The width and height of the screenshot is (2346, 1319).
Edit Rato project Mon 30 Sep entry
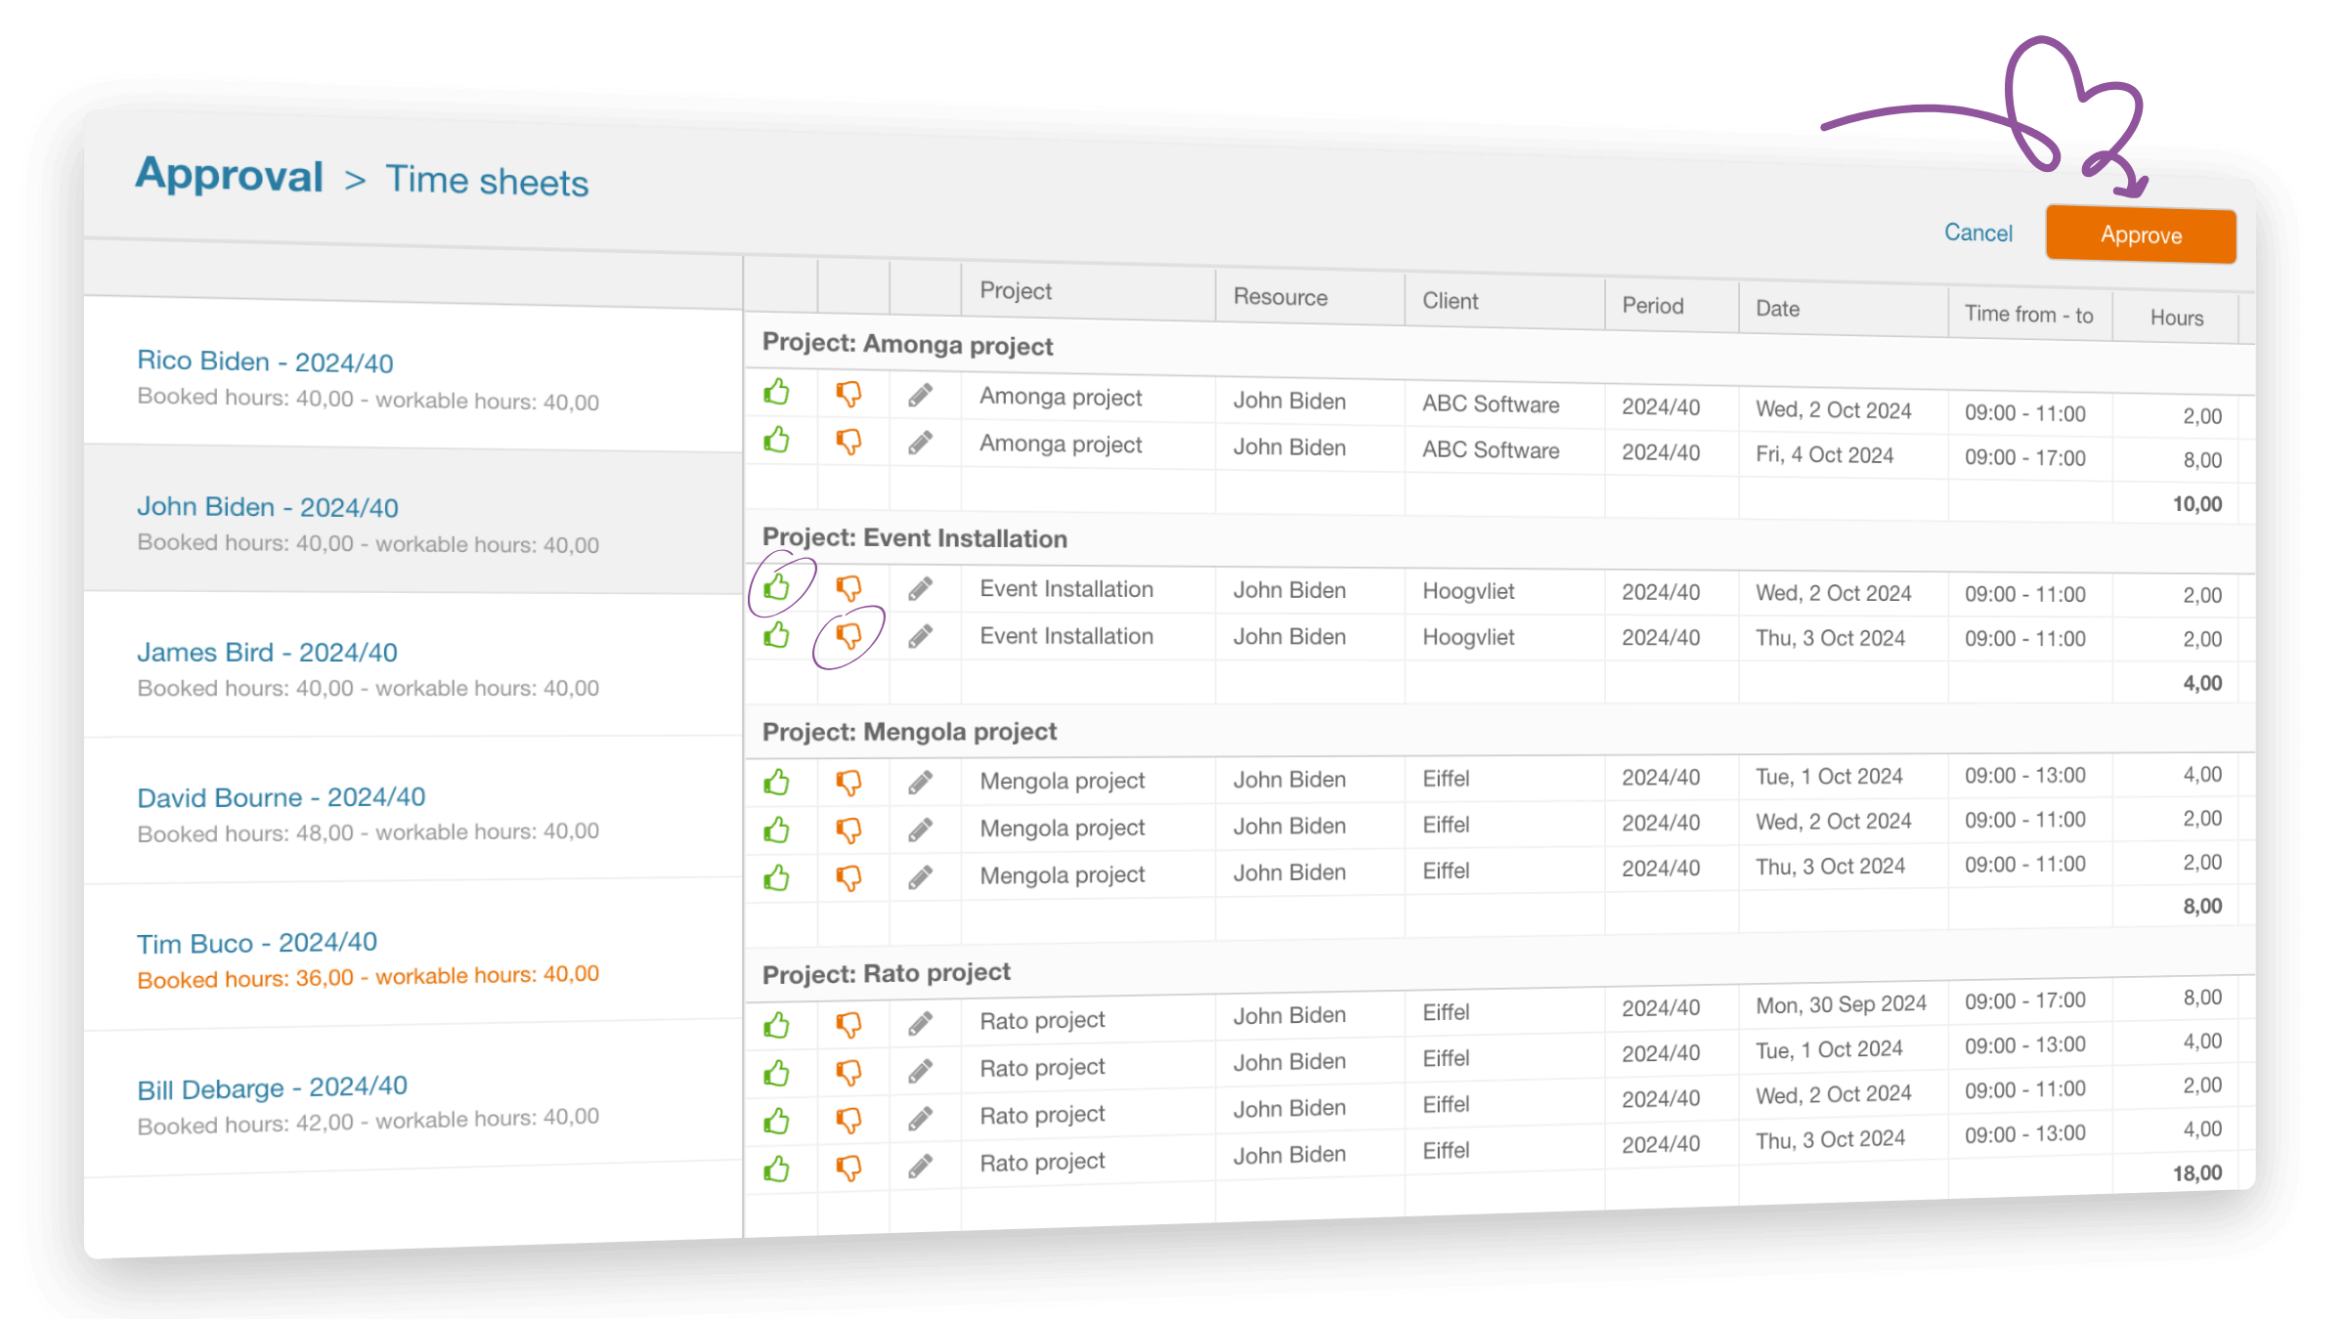[x=920, y=1023]
